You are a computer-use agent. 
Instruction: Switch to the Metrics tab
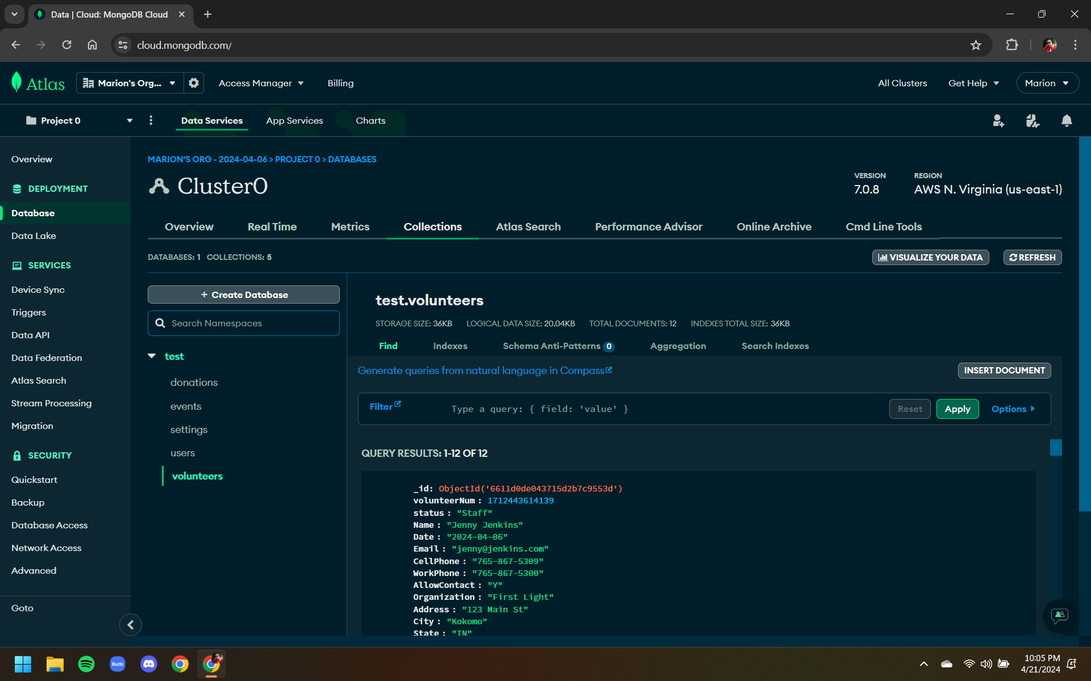(x=350, y=226)
